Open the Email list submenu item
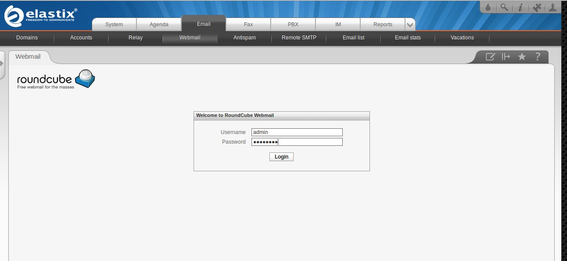Screen dimensions: 567x261 coord(353,38)
